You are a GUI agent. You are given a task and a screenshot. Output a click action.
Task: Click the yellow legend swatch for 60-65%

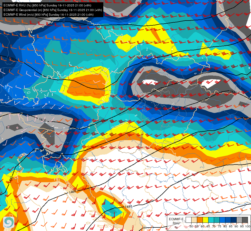click(205, 220)
